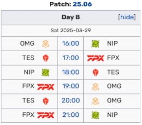Click the OMG logo in the 19:00 match
The image size is (142, 125).
coord(95,87)
